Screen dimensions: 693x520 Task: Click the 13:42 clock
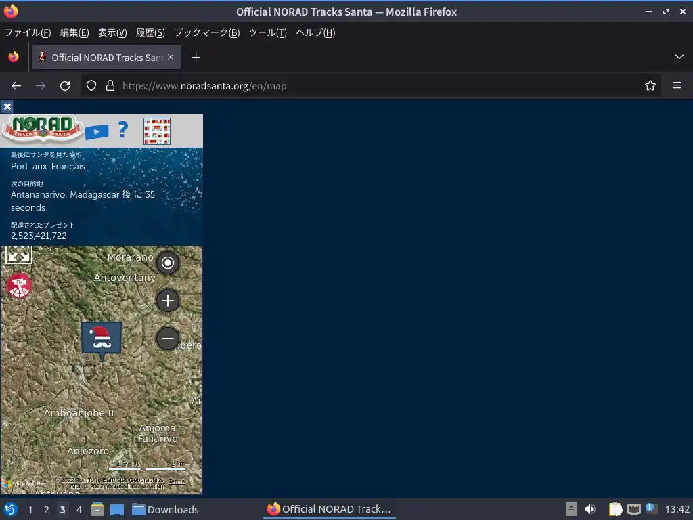coord(677,509)
